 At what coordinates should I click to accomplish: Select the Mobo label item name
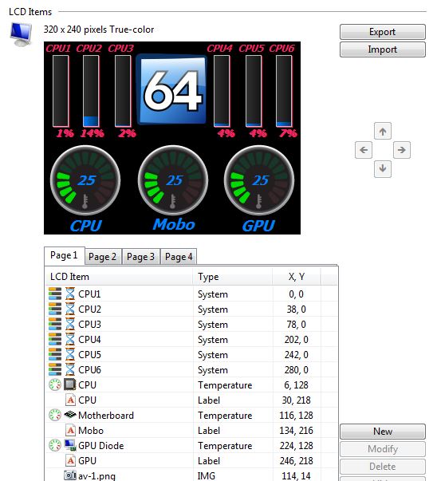(x=91, y=431)
